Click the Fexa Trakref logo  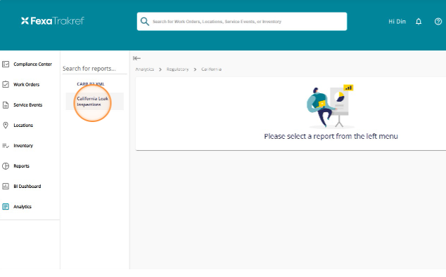click(53, 21)
